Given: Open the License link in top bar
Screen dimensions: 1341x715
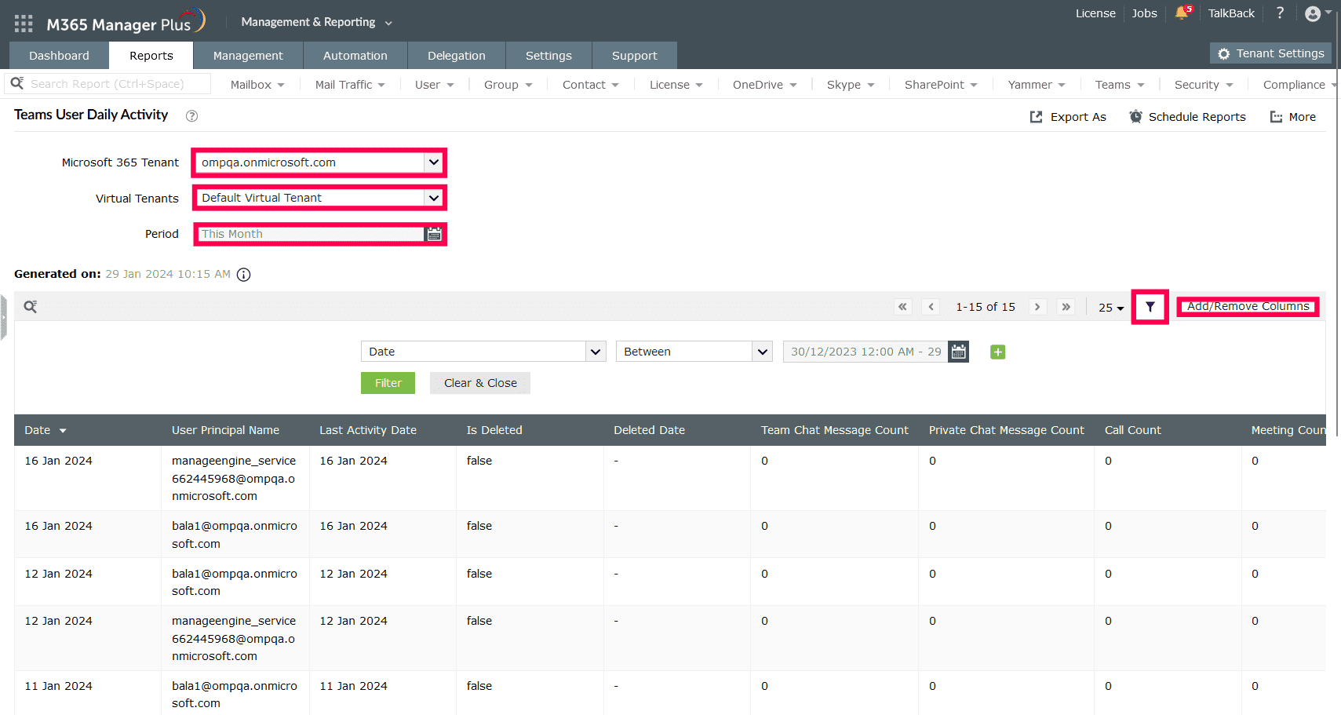Looking at the screenshot, I should point(1095,13).
